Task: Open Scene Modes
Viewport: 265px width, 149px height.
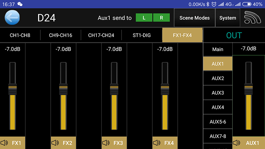Action: point(194,18)
